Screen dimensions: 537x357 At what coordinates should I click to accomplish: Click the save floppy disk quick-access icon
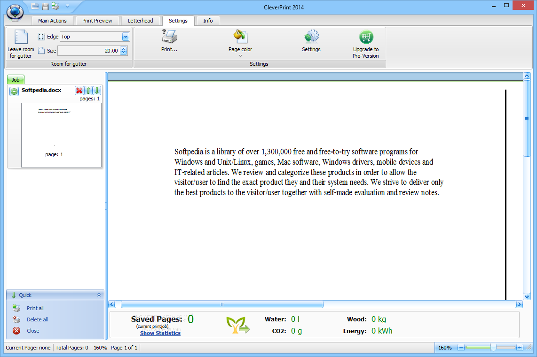pos(45,6)
